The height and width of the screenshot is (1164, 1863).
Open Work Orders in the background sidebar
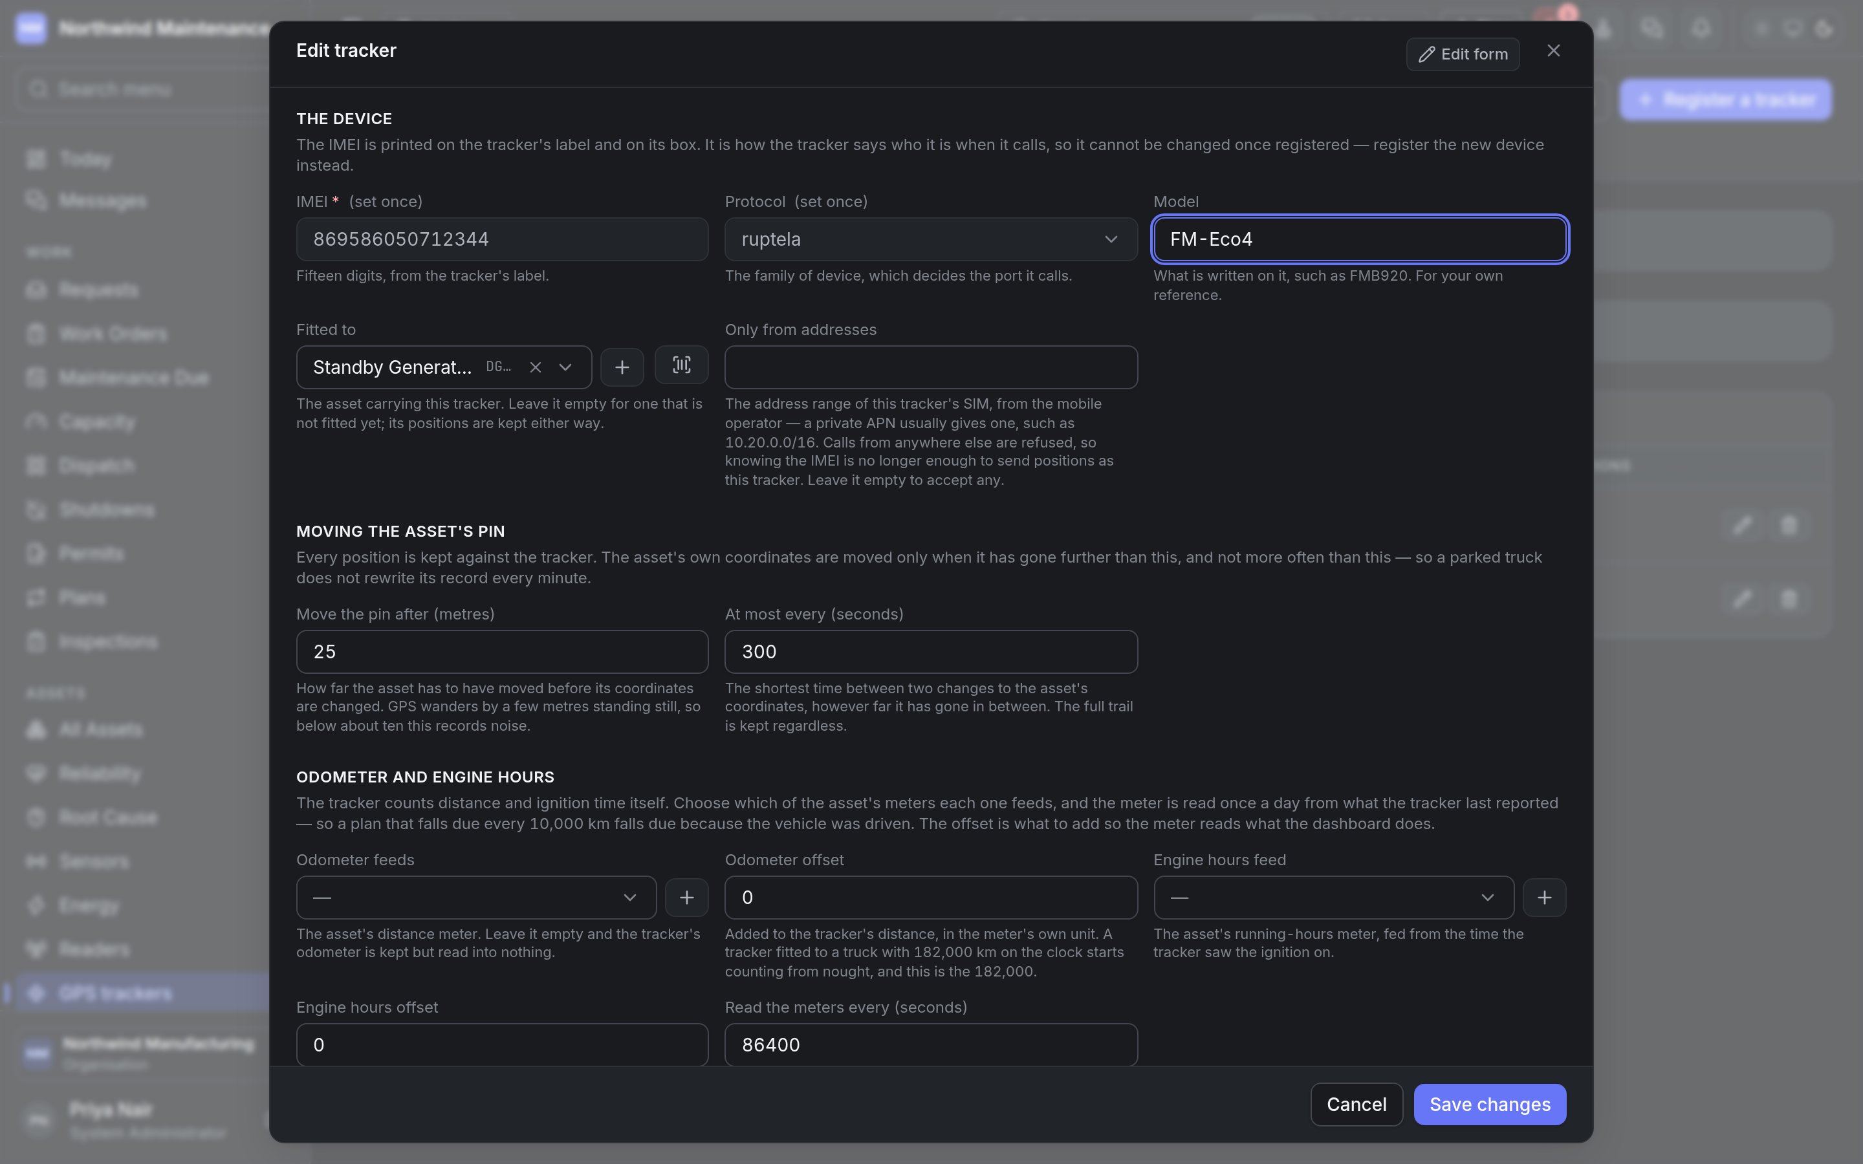(113, 334)
